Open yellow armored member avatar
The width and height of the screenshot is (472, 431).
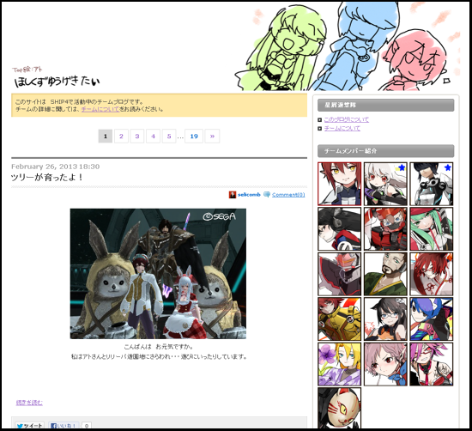(x=339, y=319)
